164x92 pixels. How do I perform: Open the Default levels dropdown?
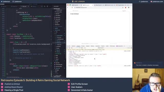(101, 48)
